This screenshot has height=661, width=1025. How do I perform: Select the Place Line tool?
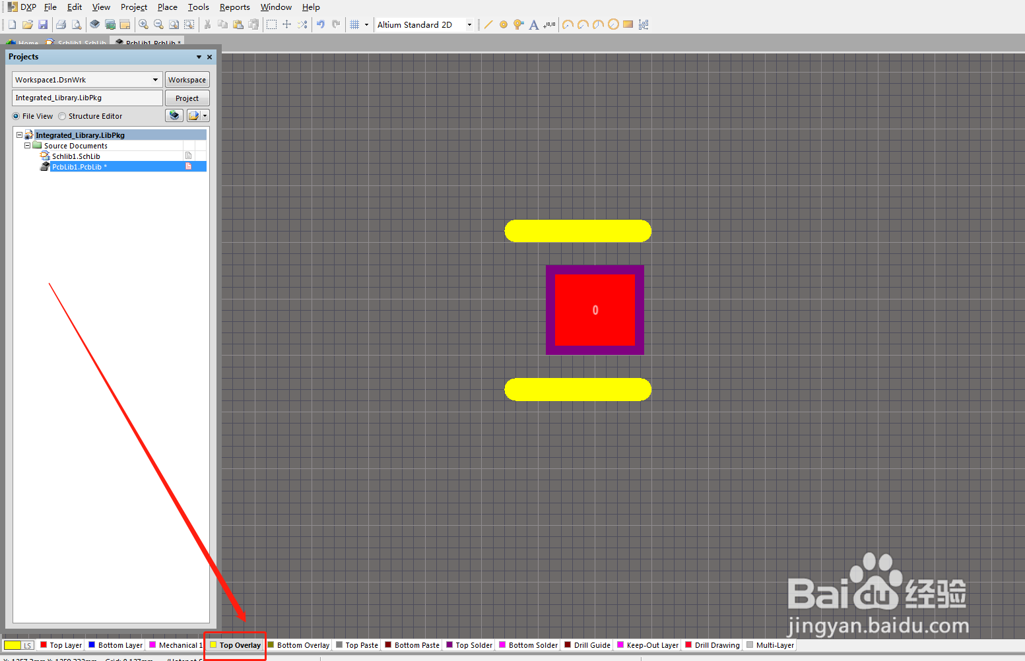(488, 24)
